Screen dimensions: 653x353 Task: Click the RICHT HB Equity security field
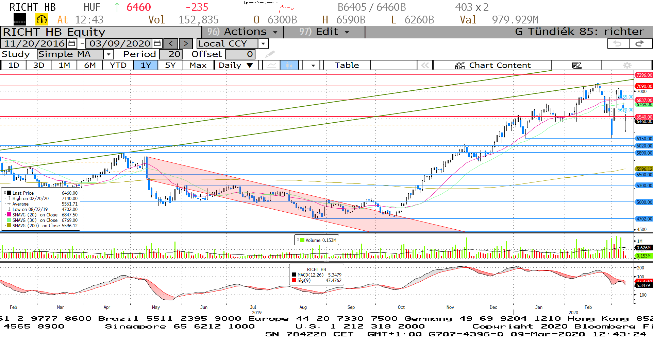[101, 32]
